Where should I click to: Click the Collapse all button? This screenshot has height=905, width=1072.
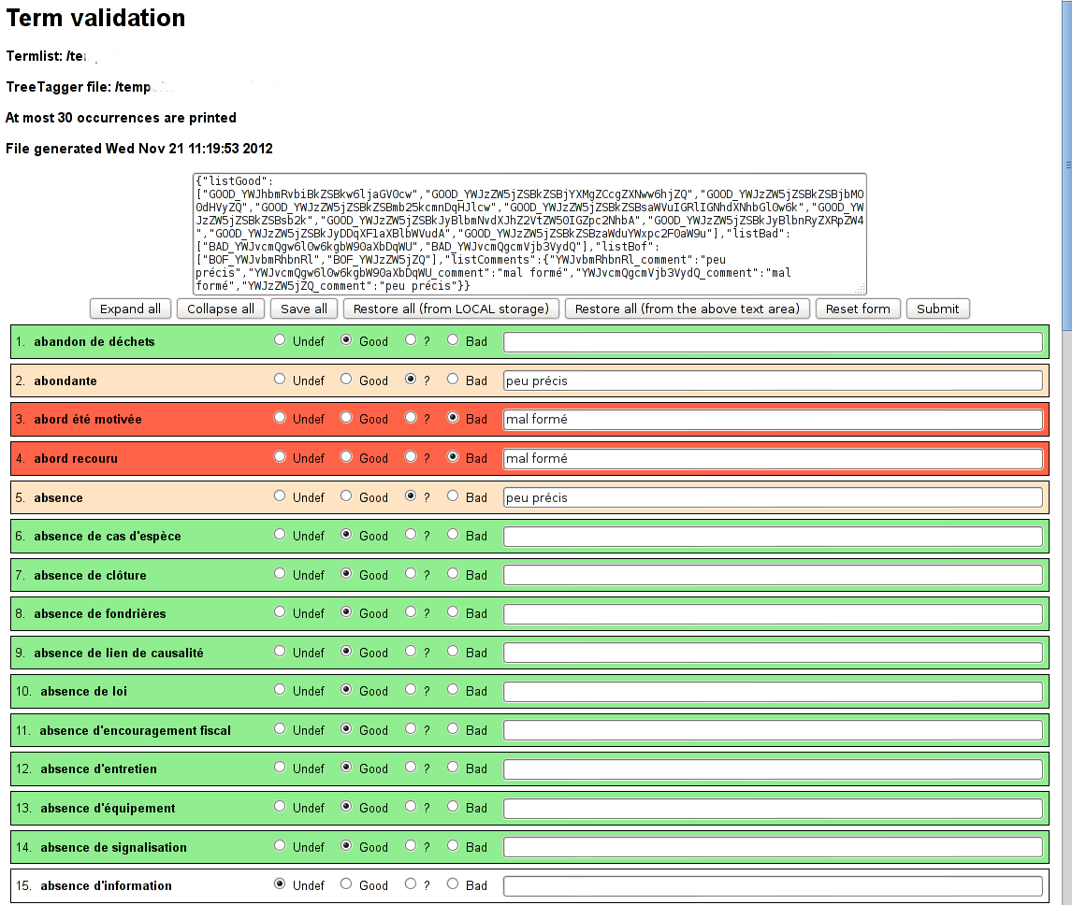221,309
